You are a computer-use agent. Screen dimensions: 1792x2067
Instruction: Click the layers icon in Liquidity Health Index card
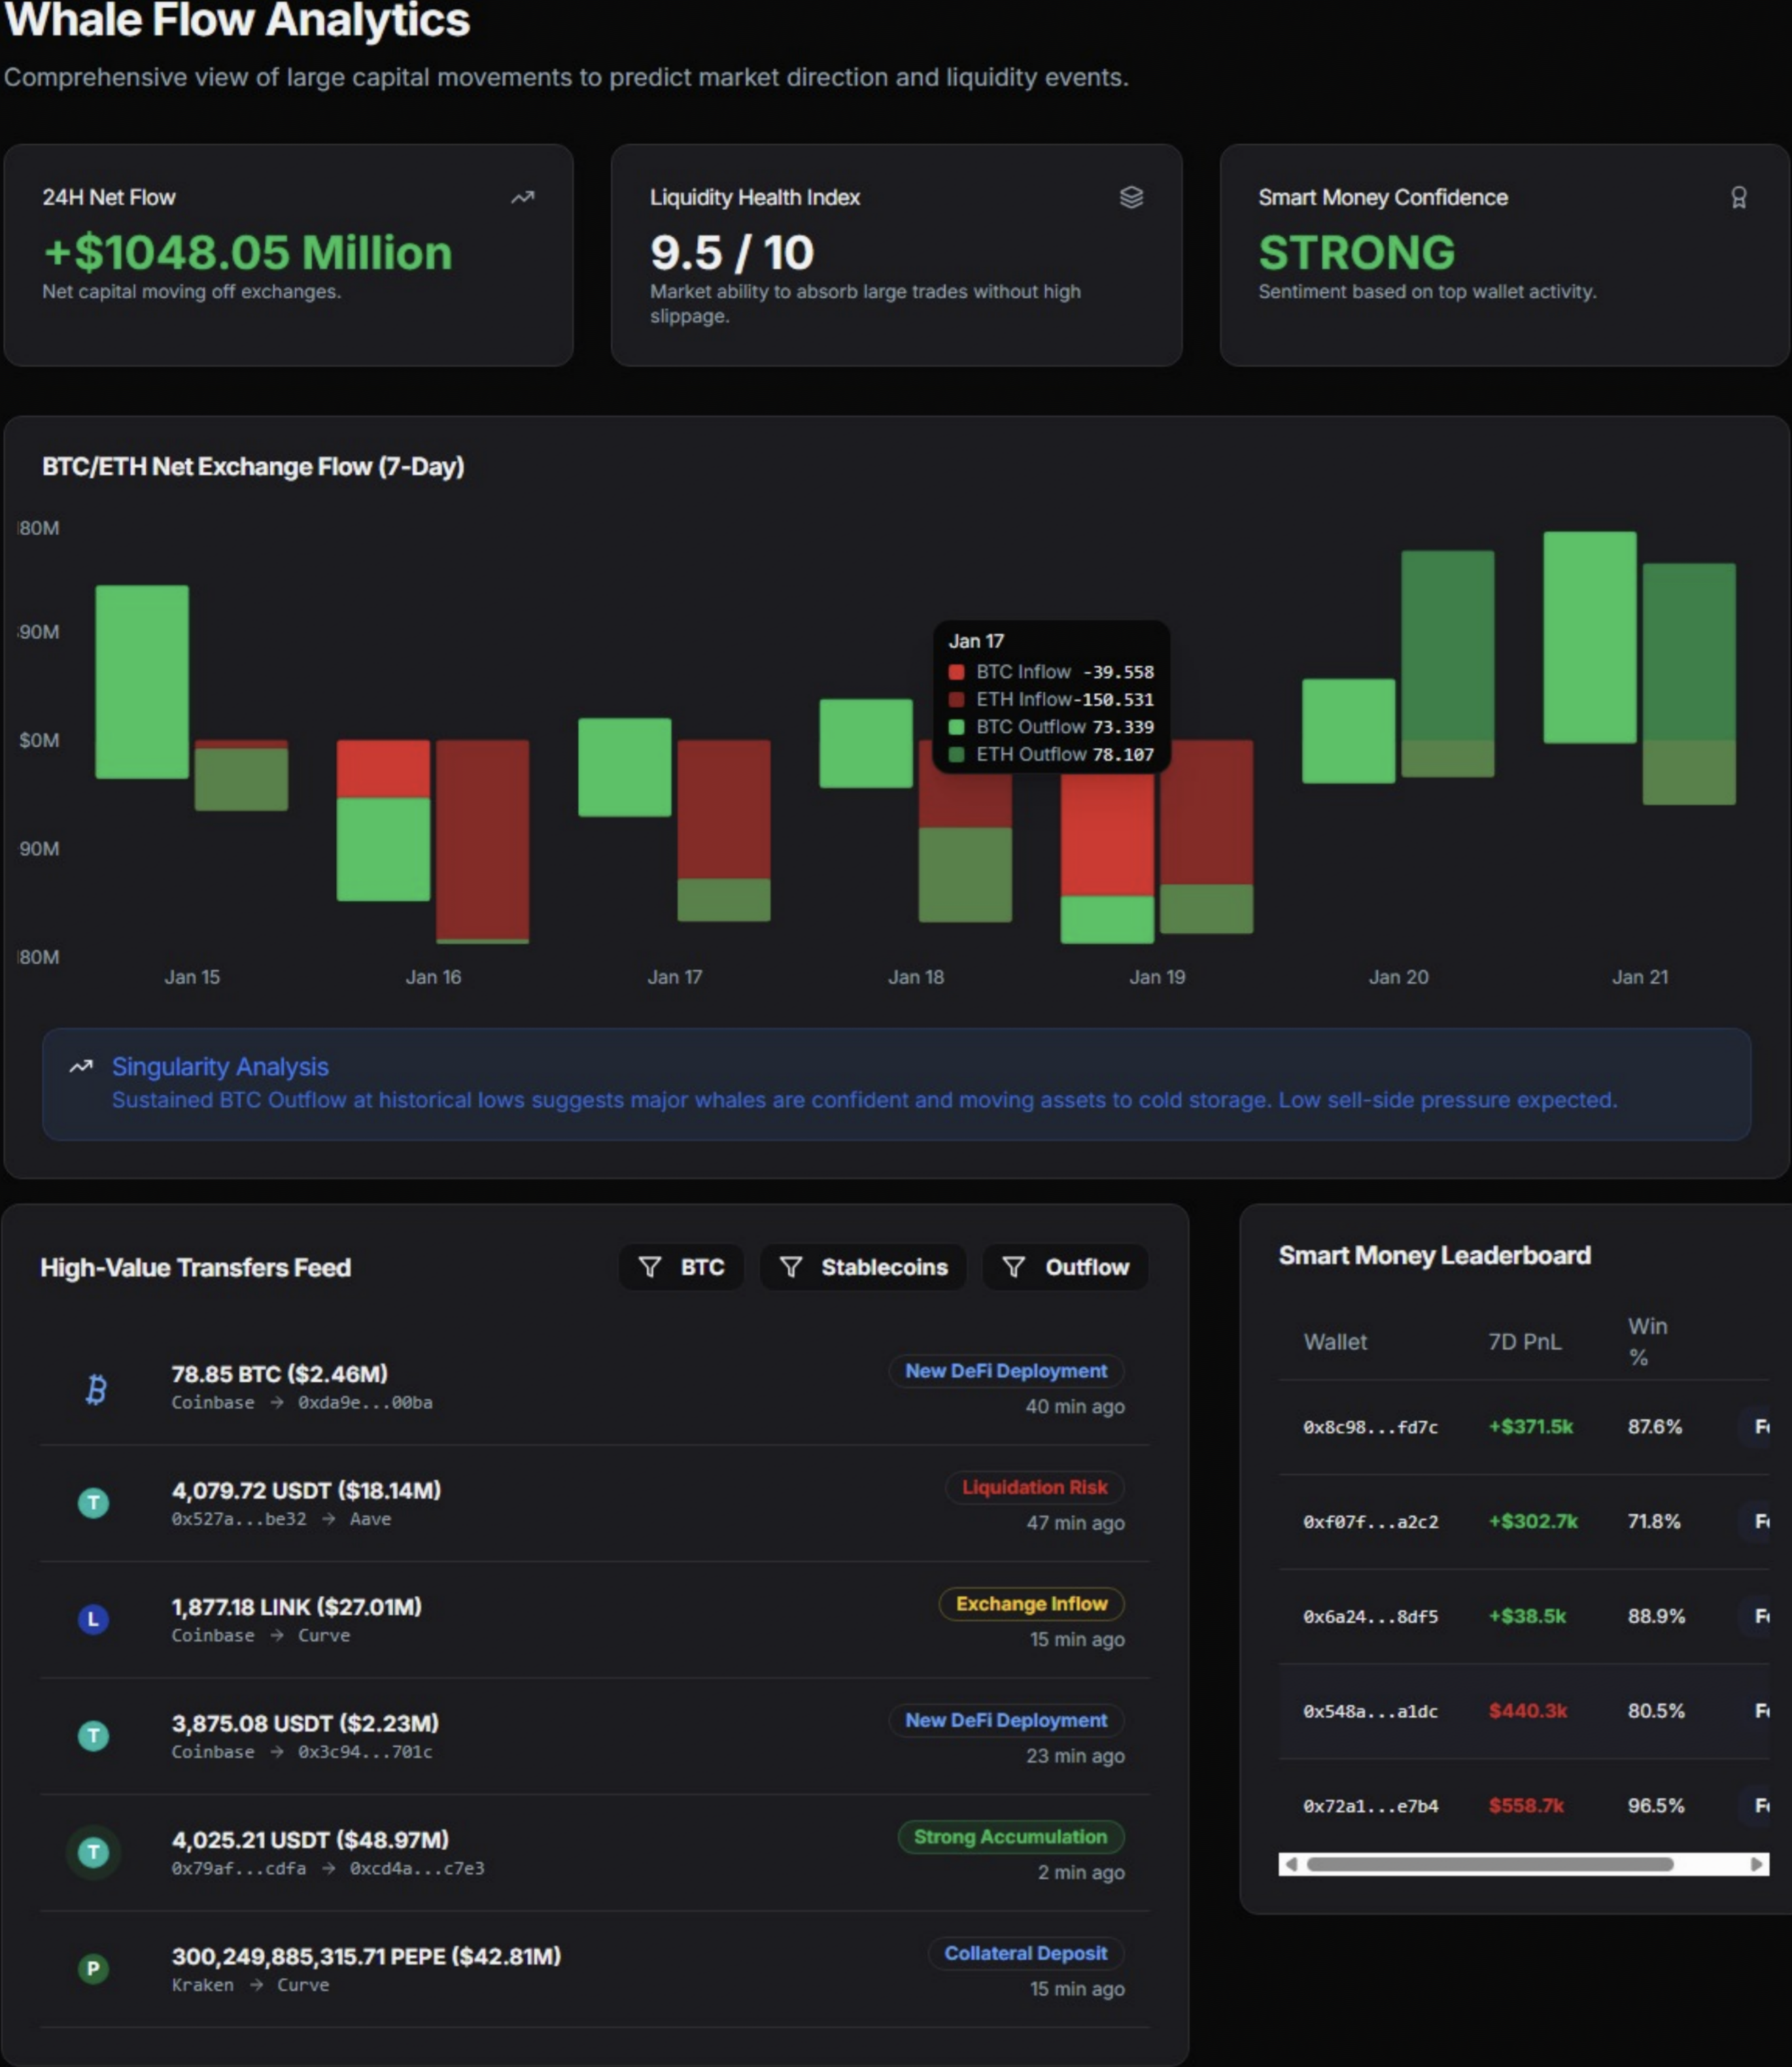point(1131,198)
